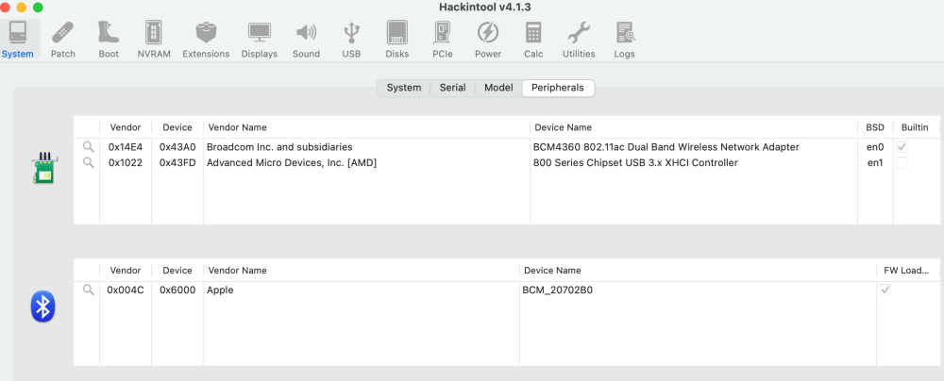944x381 pixels.
Task: Select the Apple vendor name cell
Action: [x=220, y=290]
